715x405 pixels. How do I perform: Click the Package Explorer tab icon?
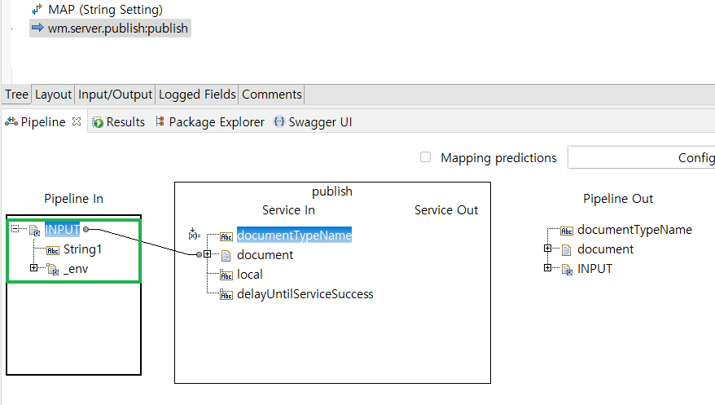[160, 122]
